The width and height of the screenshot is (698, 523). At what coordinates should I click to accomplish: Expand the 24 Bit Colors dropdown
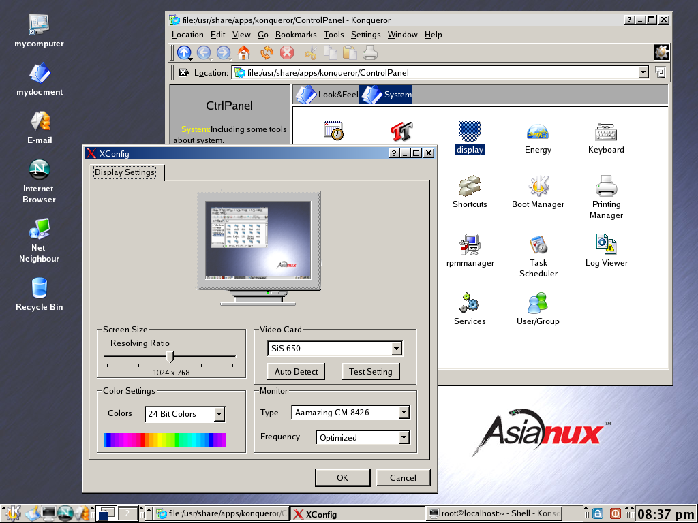[219, 414]
